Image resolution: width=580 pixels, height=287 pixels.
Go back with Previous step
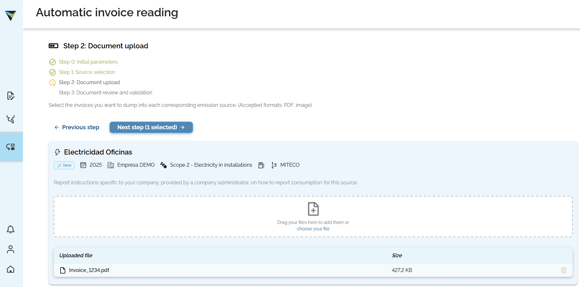pyautogui.click(x=77, y=127)
